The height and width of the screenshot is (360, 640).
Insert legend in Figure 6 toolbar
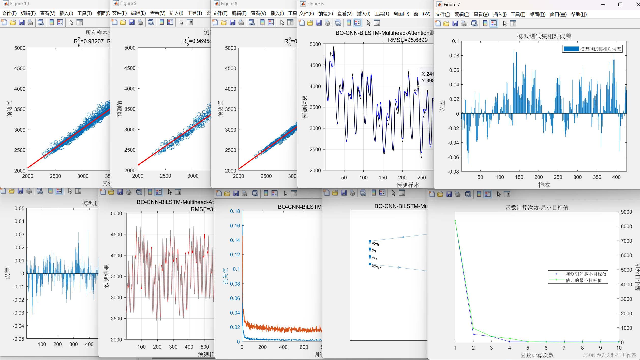pos(357,23)
